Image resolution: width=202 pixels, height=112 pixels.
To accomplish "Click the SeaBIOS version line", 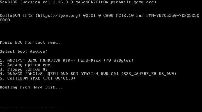I will [78, 2].
